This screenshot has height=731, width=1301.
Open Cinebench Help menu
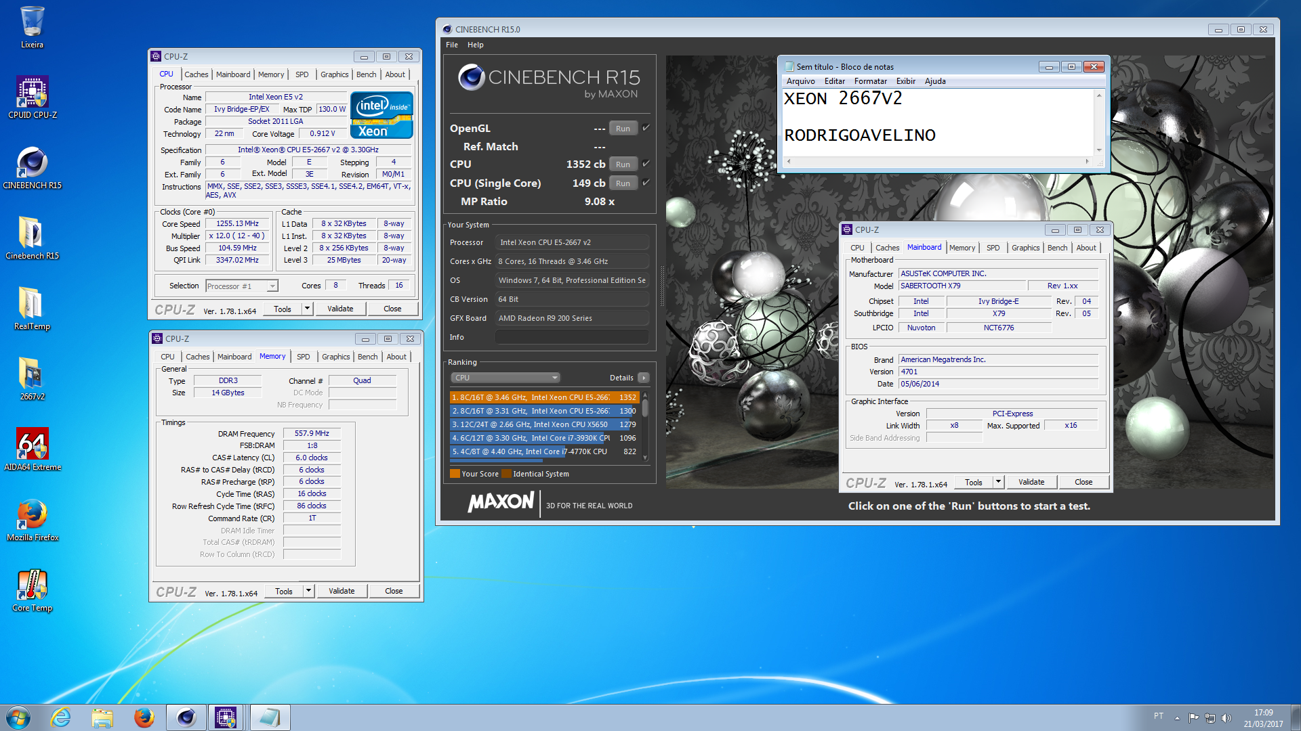click(x=476, y=45)
